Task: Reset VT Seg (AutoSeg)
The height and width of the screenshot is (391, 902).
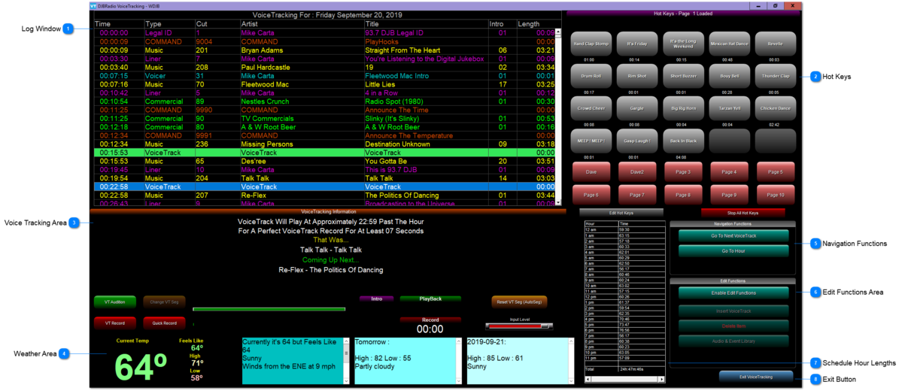Action: click(x=519, y=302)
